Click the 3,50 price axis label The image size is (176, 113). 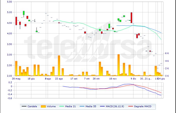coord(10,44)
